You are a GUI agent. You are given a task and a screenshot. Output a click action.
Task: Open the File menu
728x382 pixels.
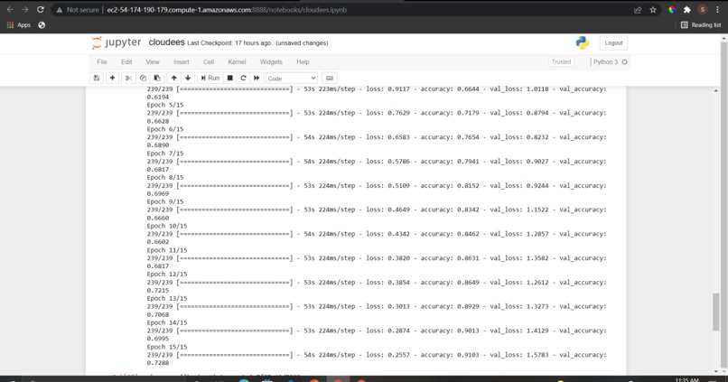pos(102,61)
